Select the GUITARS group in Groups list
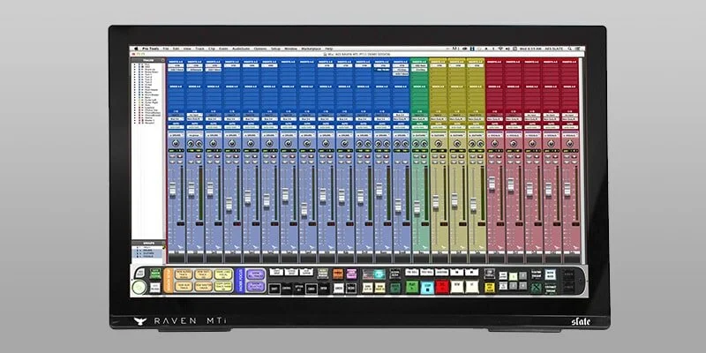The width and height of the screenshot is (706, 353). (x=146, y=253)
